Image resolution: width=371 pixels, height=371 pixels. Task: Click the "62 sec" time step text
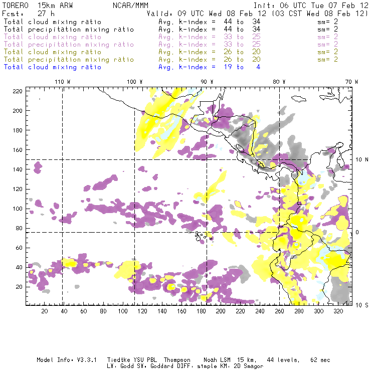click(x=320, y=360)
